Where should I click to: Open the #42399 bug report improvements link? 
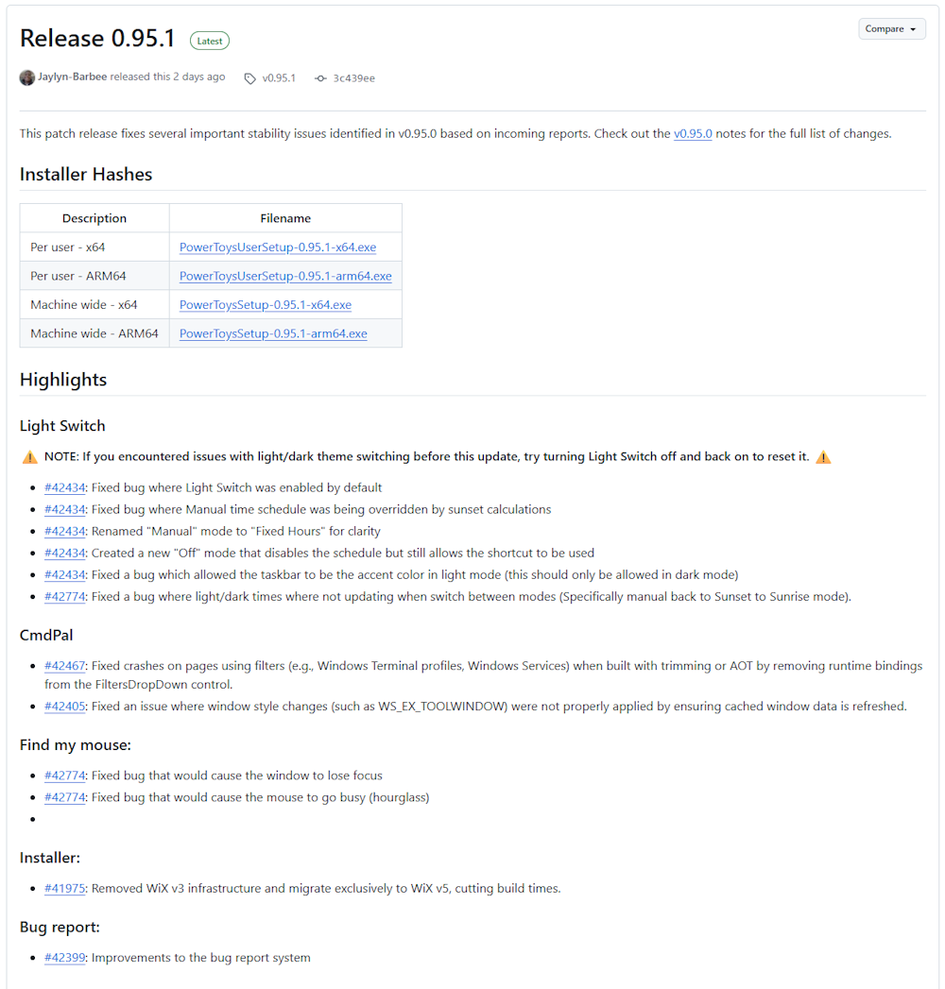pyautogui.click(x=64, y=958)
